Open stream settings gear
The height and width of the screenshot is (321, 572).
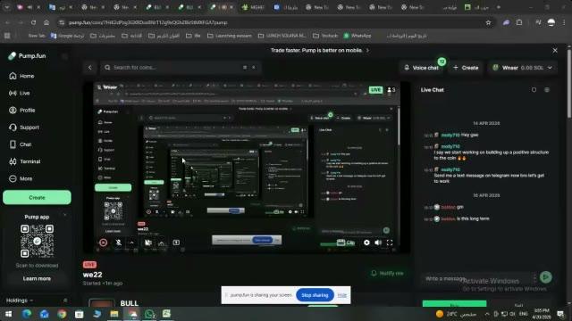tap(366, 243)
